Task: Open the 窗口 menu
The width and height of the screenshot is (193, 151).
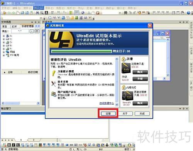Action: point(121,8)
